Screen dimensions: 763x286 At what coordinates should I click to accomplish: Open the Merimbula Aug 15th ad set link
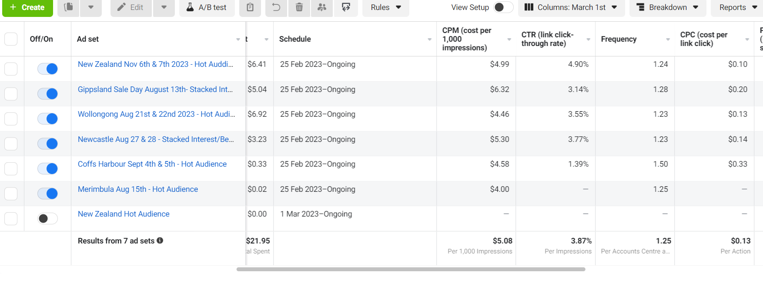[137, 189]
